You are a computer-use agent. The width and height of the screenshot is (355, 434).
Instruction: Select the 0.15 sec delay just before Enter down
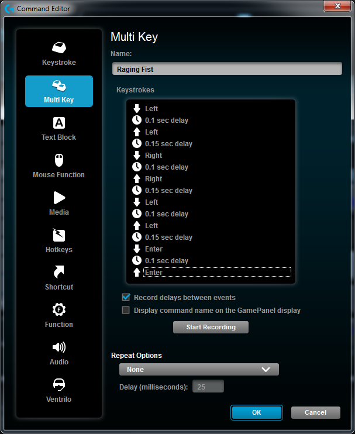tap(212, 237)
